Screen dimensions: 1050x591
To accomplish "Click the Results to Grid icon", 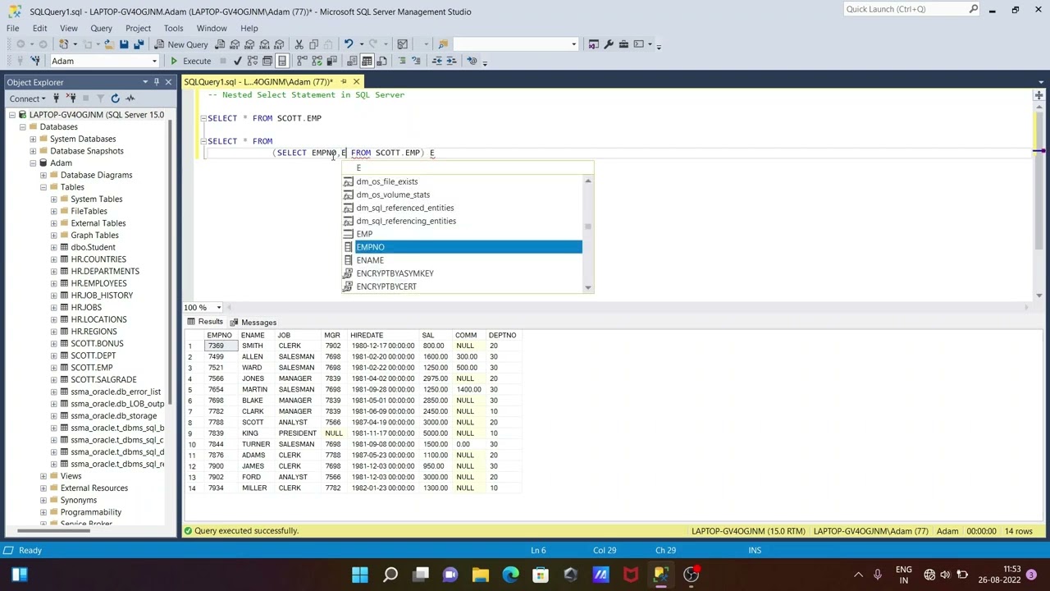I will 367,61.
